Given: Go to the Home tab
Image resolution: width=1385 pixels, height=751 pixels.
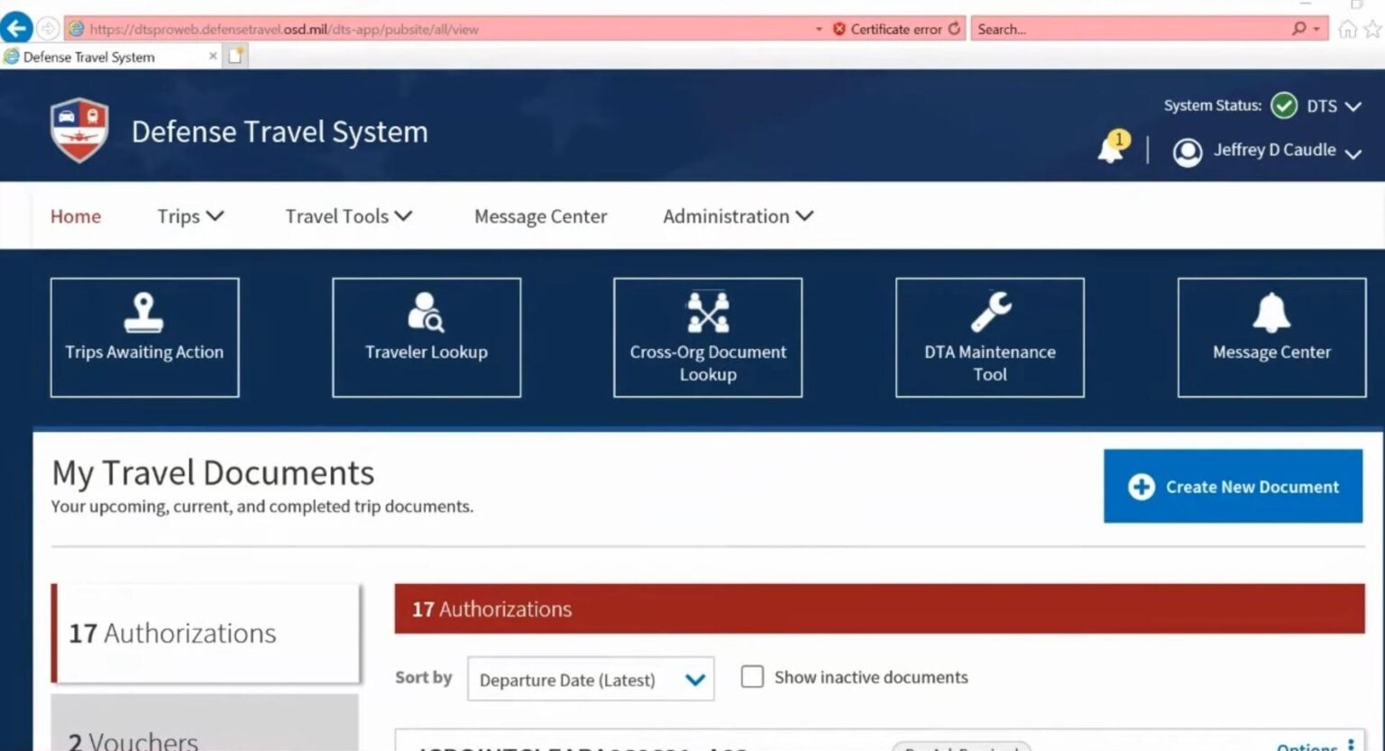Looking at the screenshot, I should [76, 216].
